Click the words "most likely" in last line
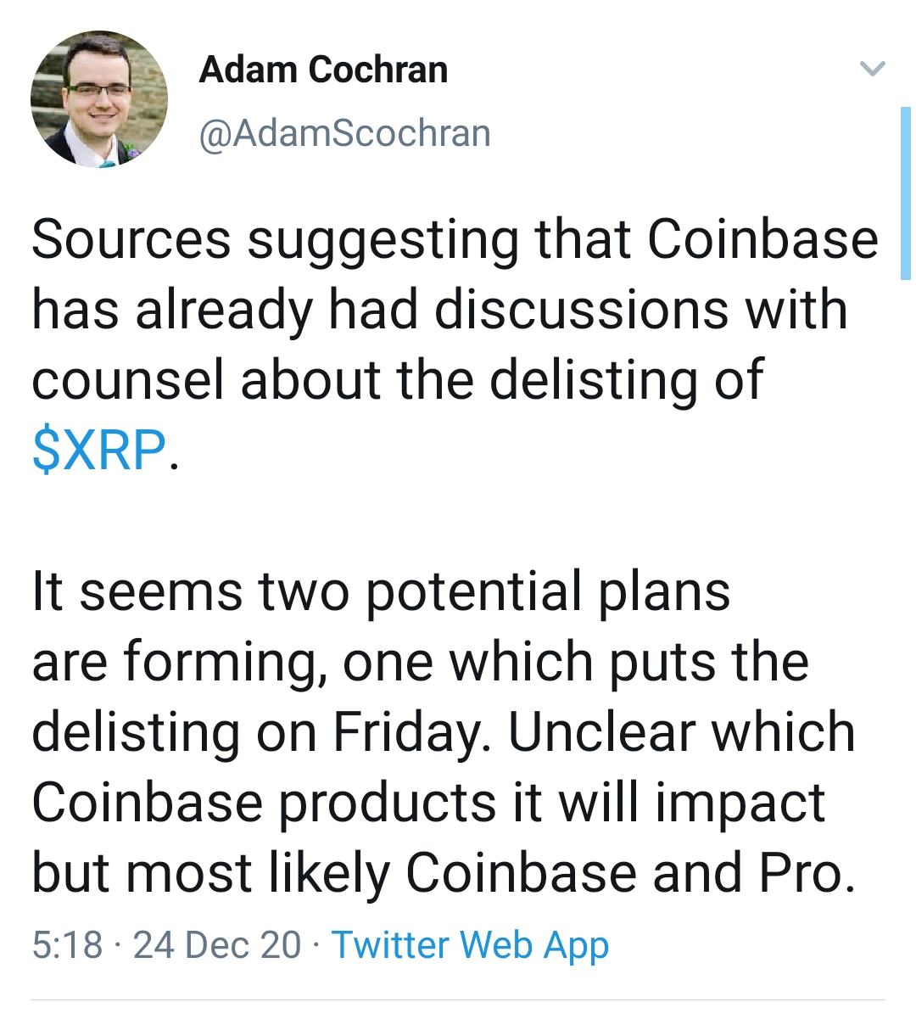 pos(250,873)
